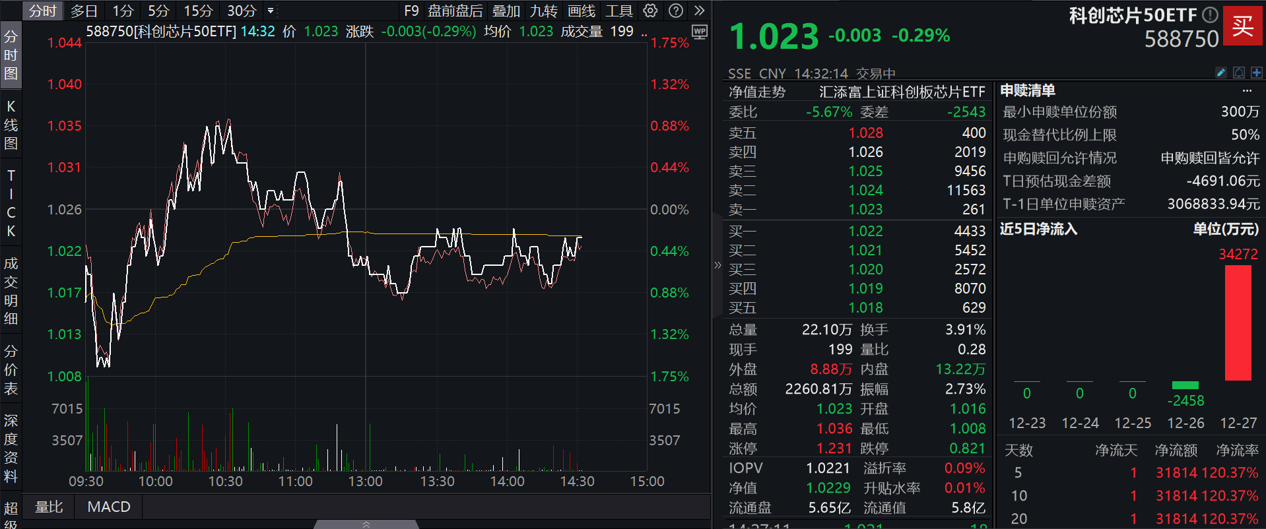Click the 叠加 overlay button
Image resolution: width=1266 pixels, height=529 pixels.
[x=506, y=11]
